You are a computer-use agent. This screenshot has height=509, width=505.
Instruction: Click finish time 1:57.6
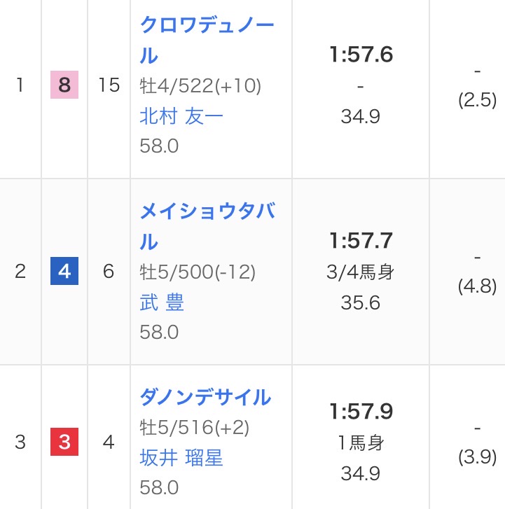coord(361,55)
